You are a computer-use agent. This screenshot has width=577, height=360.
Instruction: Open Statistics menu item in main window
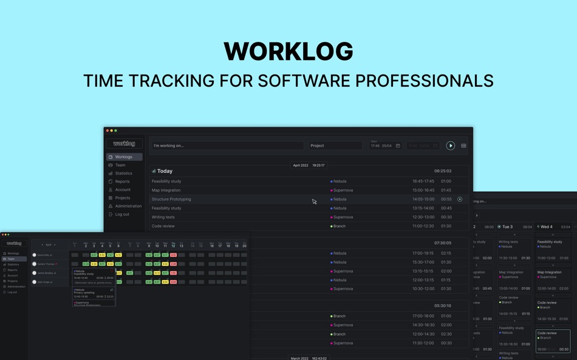pos(125,173)
